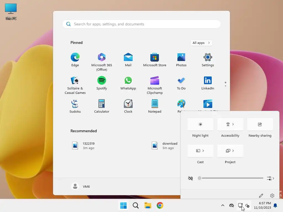Toggle Night light
This screenshot has width=283, height=212.
click(200, 124)
